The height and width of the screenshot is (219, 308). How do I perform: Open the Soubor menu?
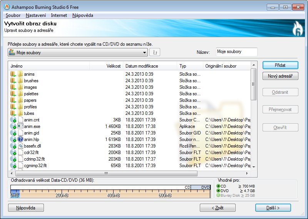tap(13, 15)
